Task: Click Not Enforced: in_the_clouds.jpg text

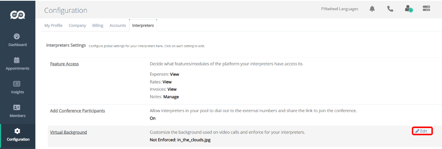Action: (180, 140)
